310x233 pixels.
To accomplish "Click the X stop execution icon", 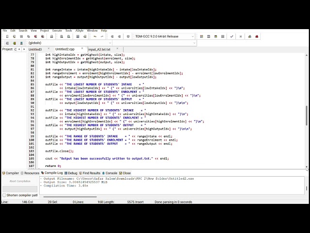I will [241, 36].
